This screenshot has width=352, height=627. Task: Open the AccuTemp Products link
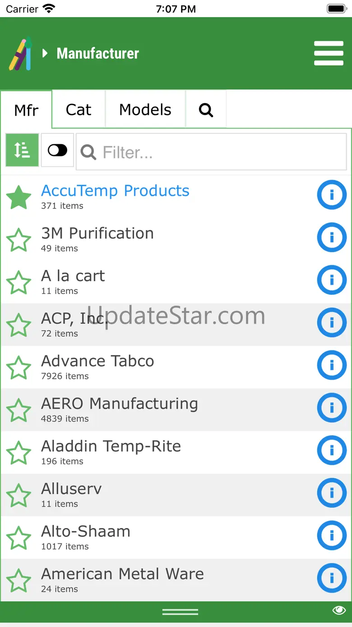(115, 191)
